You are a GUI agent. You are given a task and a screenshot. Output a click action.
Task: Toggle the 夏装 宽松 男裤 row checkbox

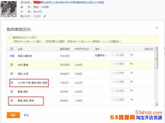point(12,101)
